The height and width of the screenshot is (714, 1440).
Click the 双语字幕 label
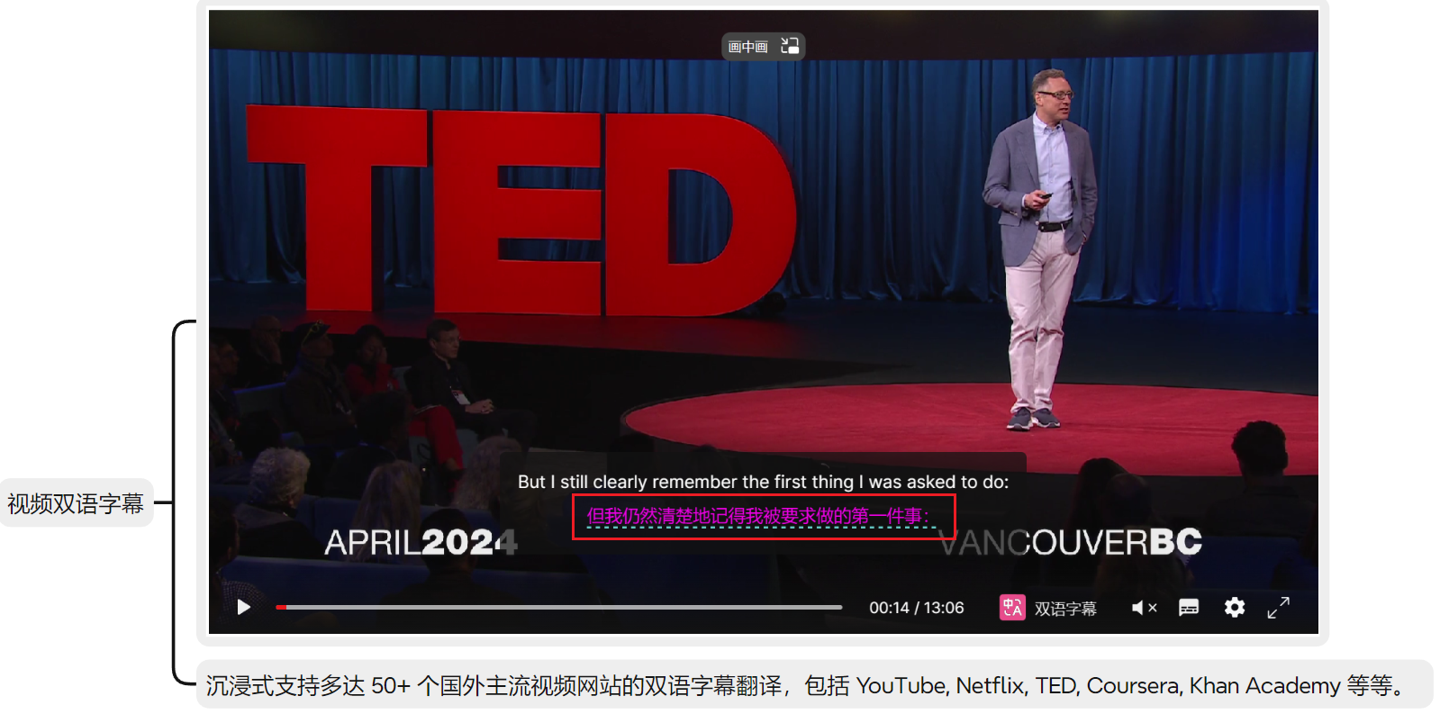click(1065, 609)
